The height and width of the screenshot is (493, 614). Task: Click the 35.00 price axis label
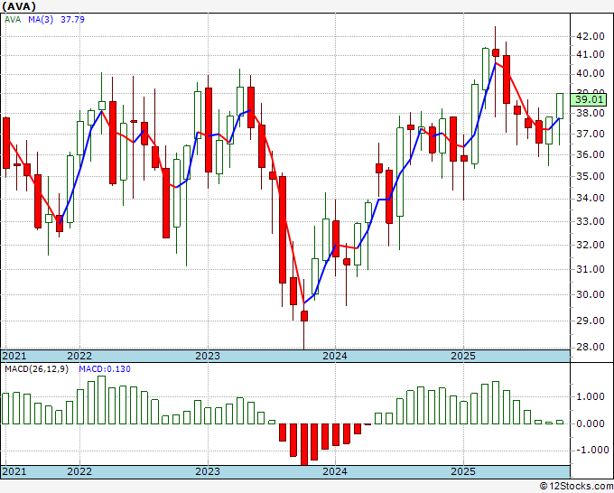pos(591,176)
